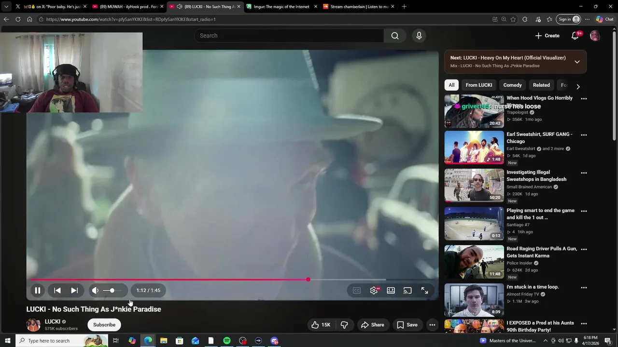Open YouTube notifications bell
Viewport: 618px width, 347px height.
[x=575, y=36]
